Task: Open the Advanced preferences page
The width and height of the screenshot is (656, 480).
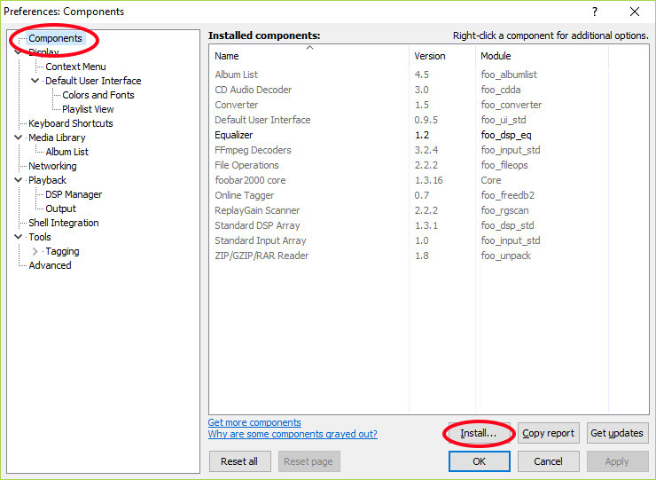Action: pyautogui.click(x=50, y=265)
